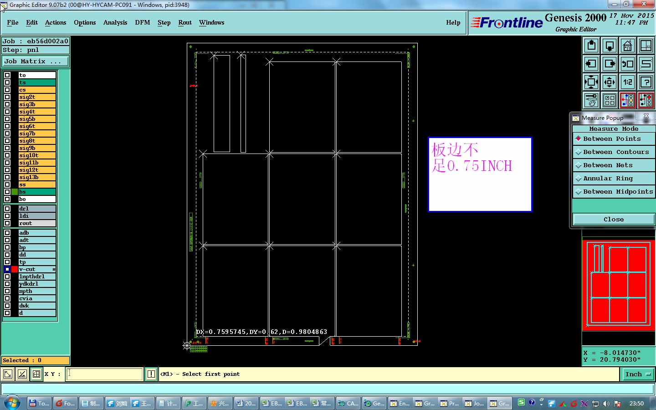
Task: Select the bo layer row
Action: point(37,199)
